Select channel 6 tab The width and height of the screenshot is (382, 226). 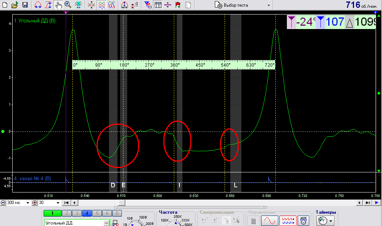(x=107, y=213)
